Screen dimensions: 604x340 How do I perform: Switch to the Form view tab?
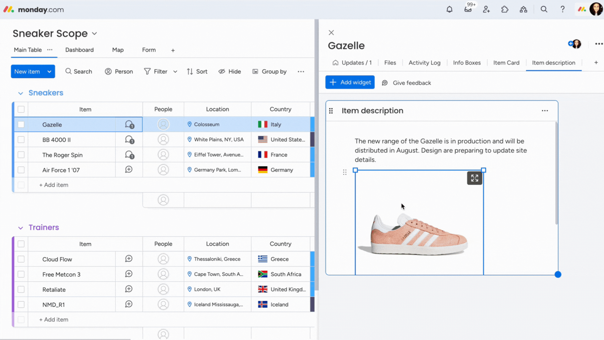[x=149, y=50]
